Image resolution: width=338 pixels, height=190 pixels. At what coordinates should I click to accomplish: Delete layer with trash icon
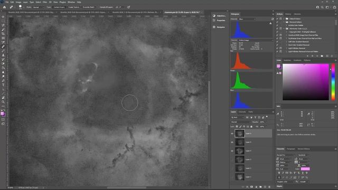click(269, 187)
